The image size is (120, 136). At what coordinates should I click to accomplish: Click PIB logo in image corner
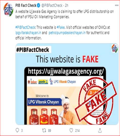[x=115, y=48]
